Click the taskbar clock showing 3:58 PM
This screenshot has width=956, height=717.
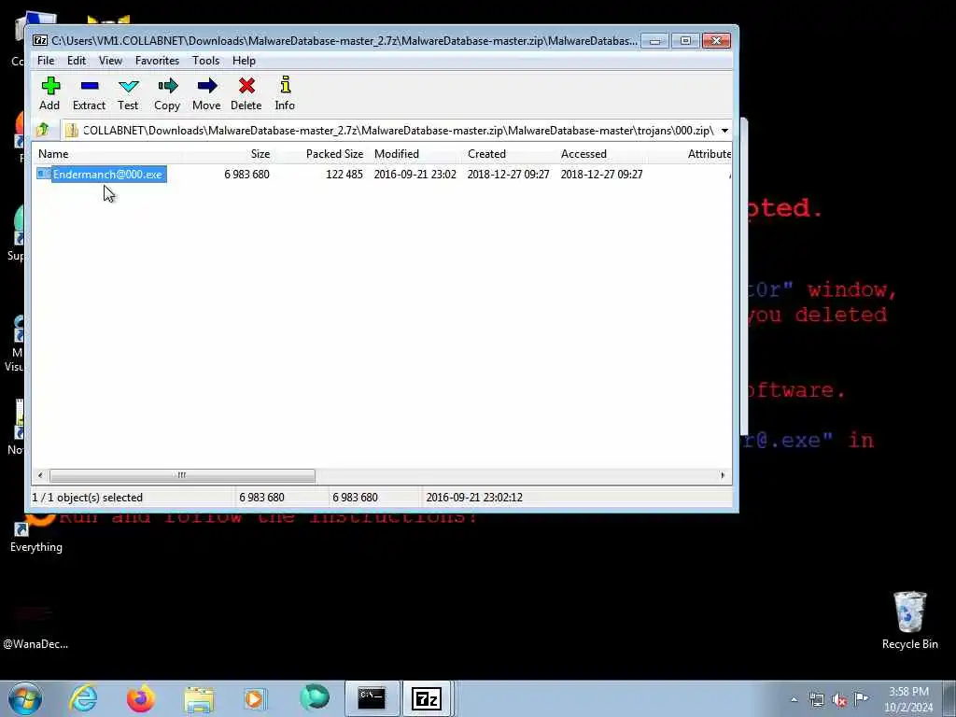click(x=908, y=699)
